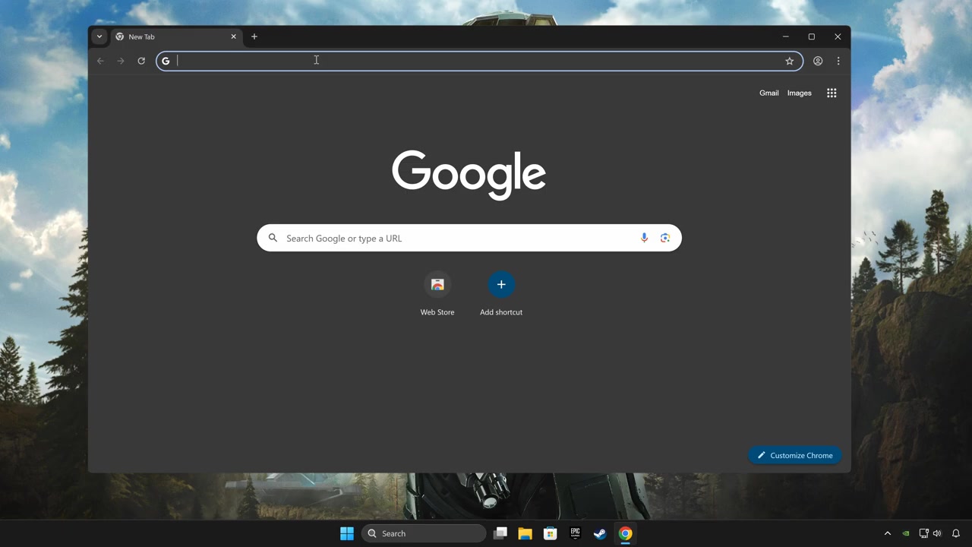Start voice search with microphone icon

pos(644,238)
